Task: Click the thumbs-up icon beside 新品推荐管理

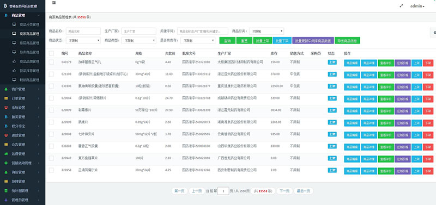Action: click(14, 71)
